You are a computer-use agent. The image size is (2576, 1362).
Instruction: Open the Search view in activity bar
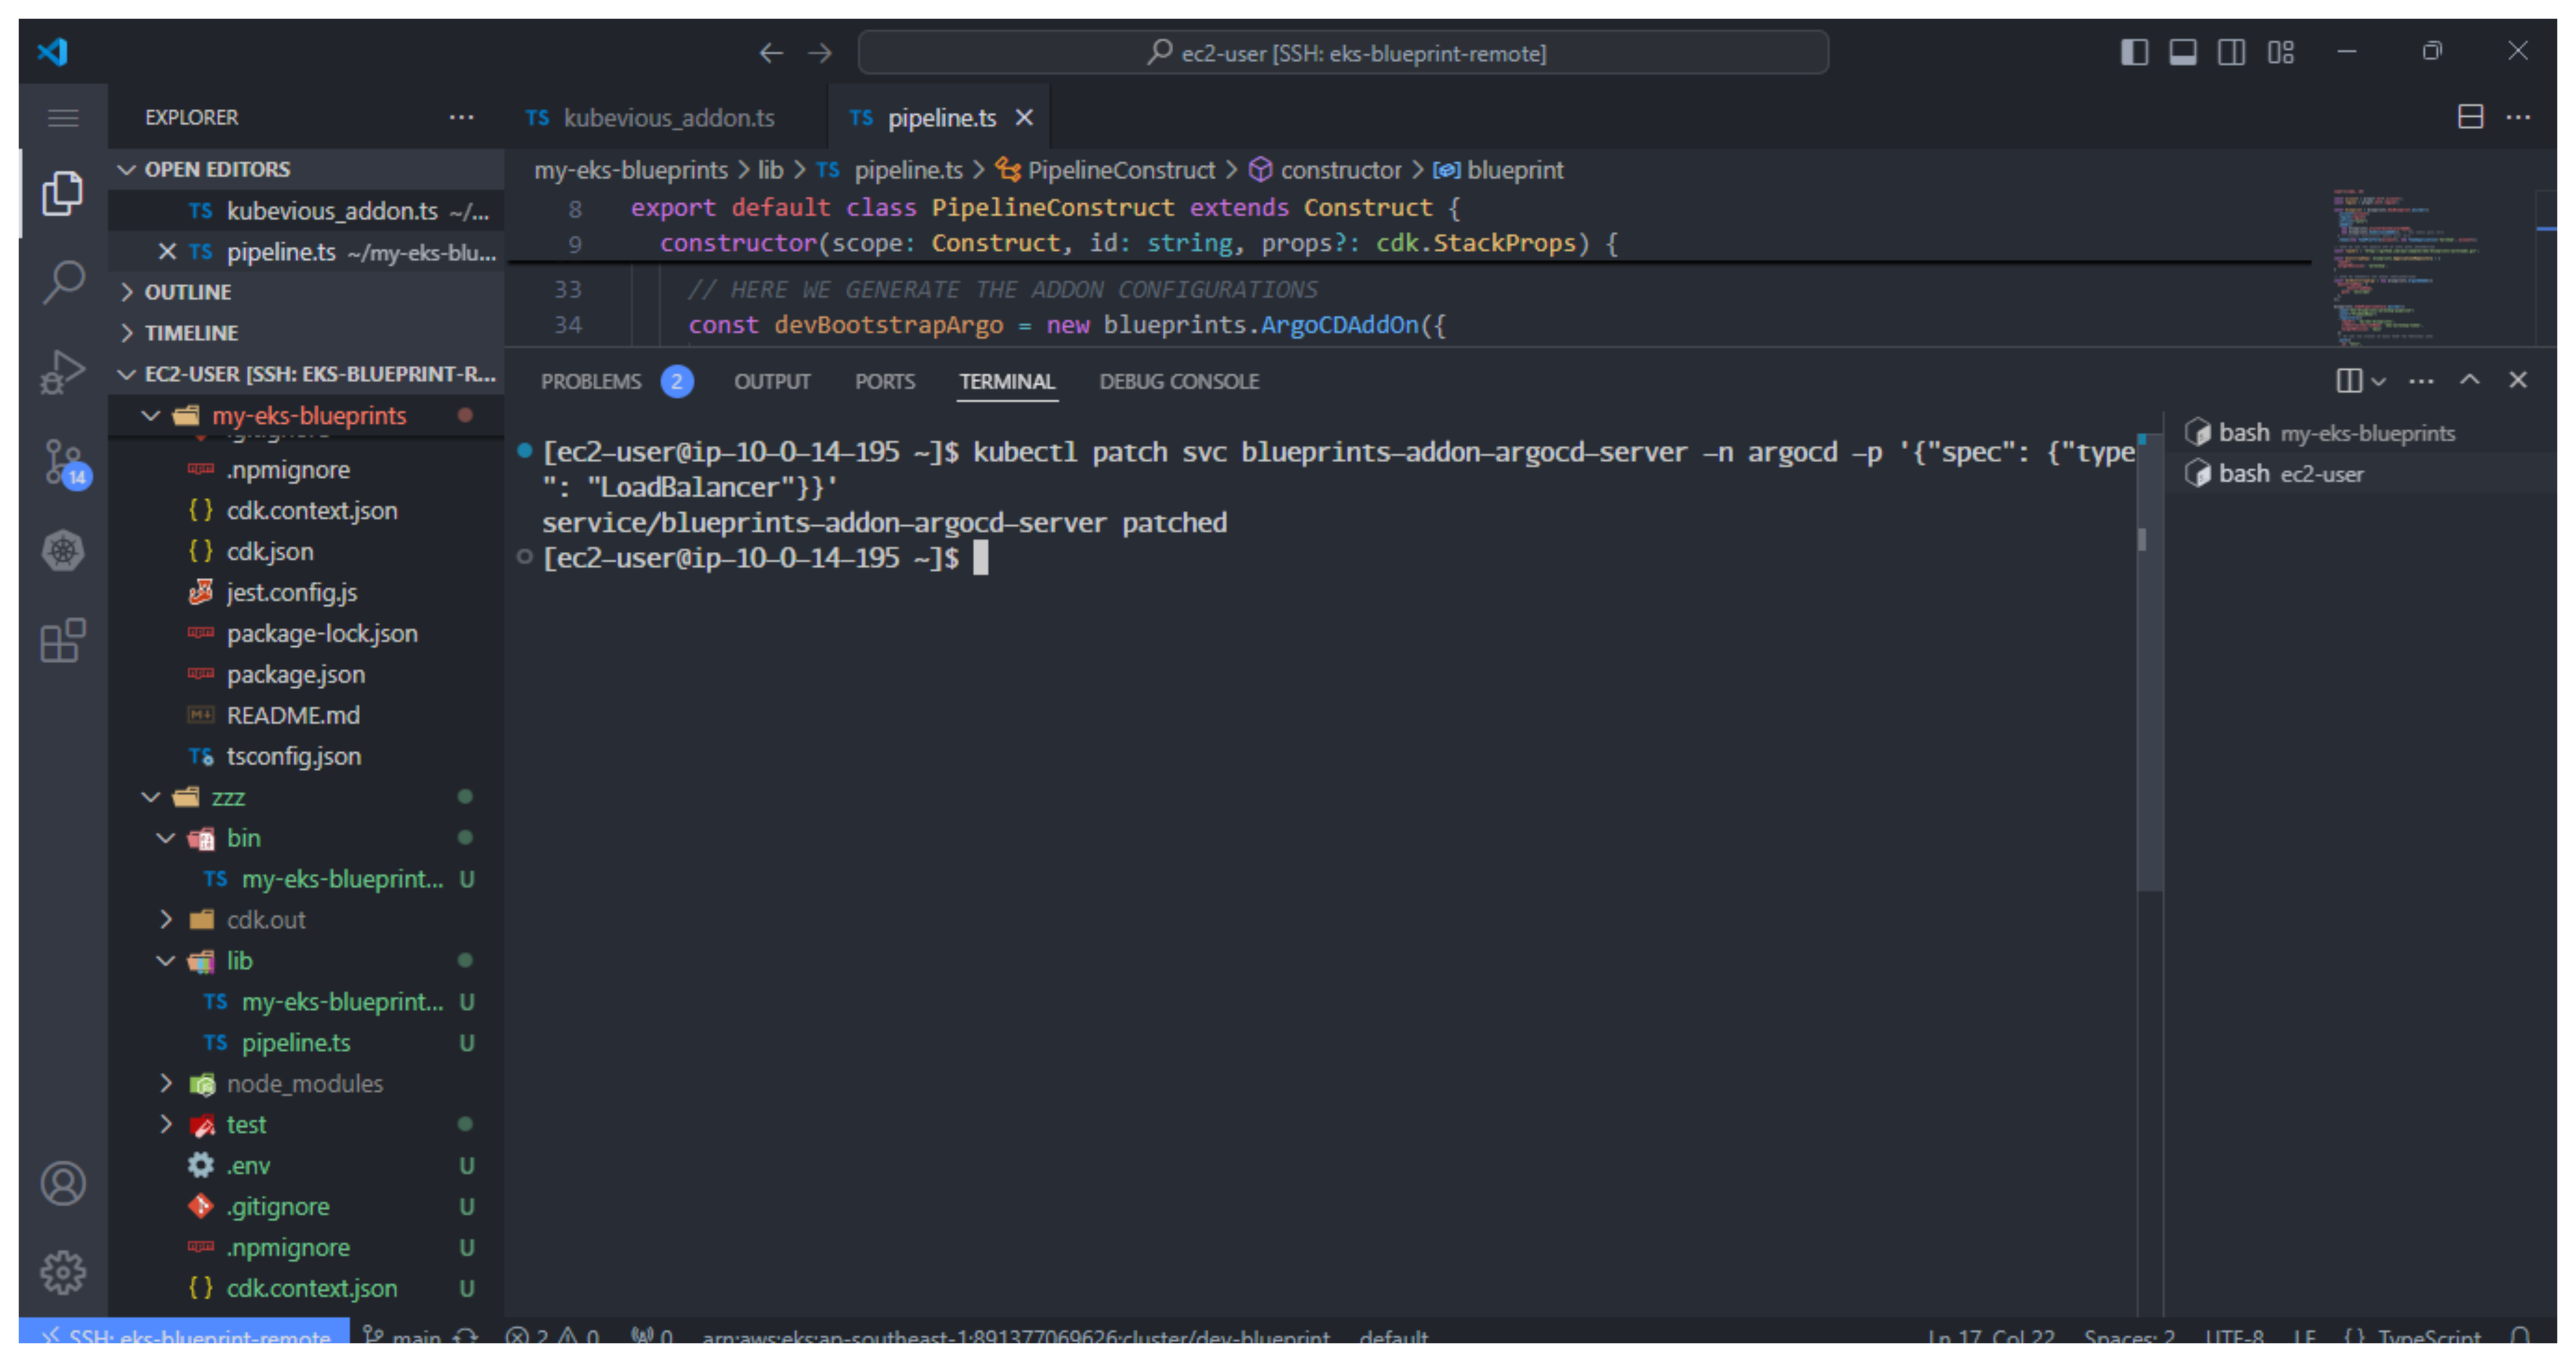coord(63,282)
